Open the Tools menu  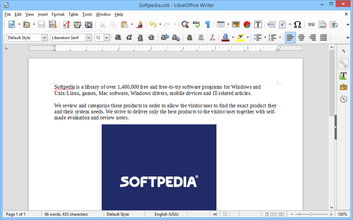click(x=87, y=14)
